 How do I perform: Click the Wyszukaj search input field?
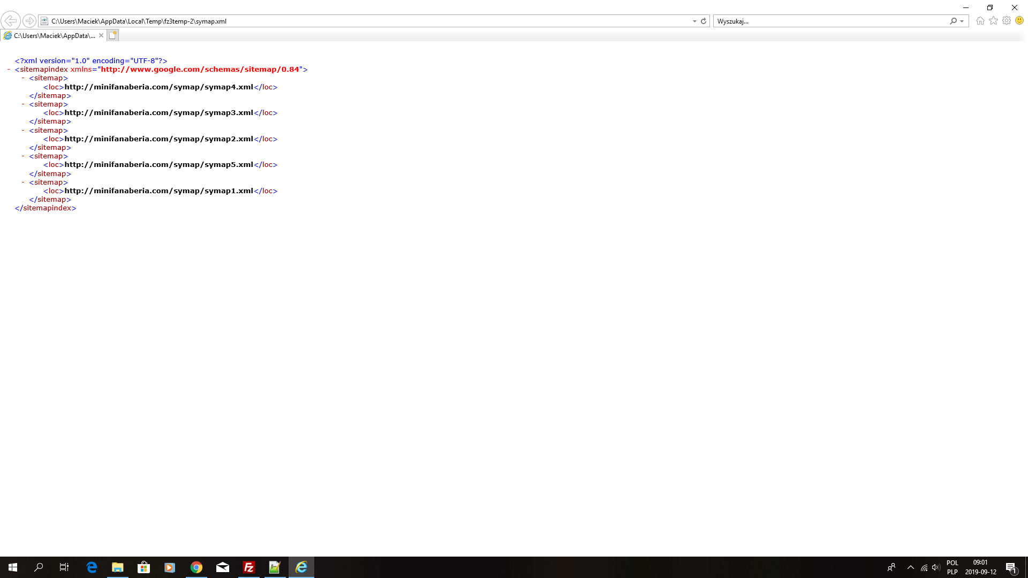(x=830, y=21)
